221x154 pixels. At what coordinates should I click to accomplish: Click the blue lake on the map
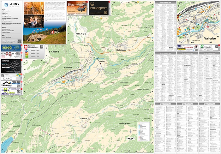click(x=7, y=144)
